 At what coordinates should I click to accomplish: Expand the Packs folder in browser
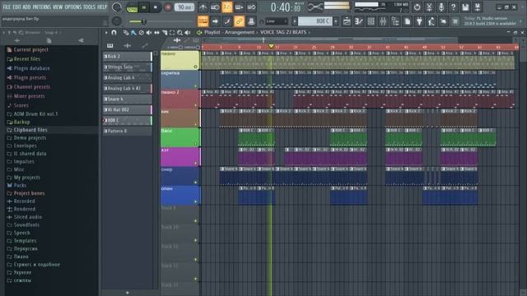pyautogui.click(x=20, y=185)
